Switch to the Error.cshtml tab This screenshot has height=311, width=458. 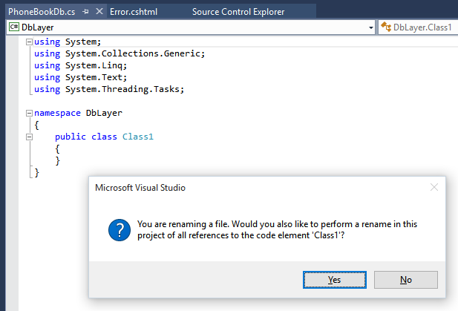click(134, 12)
